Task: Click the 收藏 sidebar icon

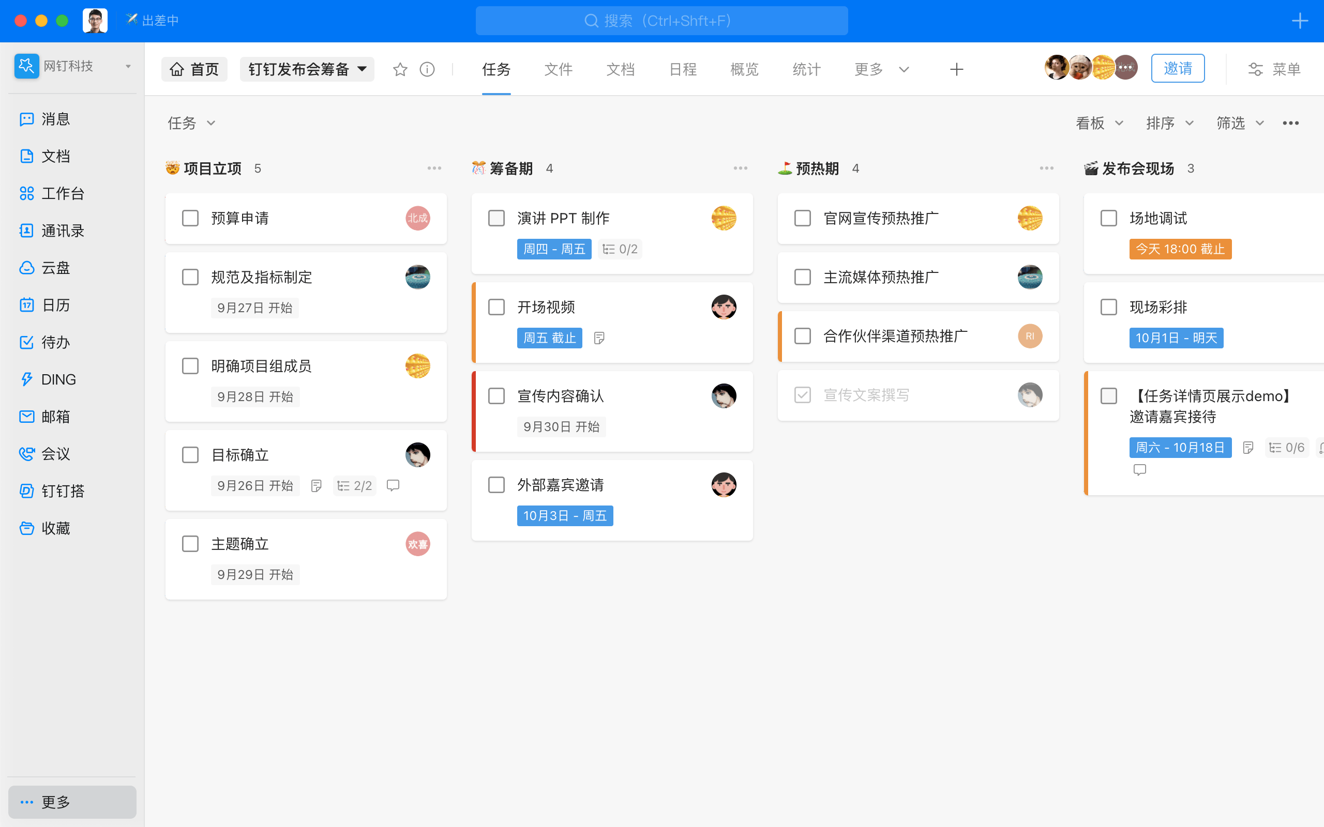Action: pyautogui.click(x=27, y=529)
